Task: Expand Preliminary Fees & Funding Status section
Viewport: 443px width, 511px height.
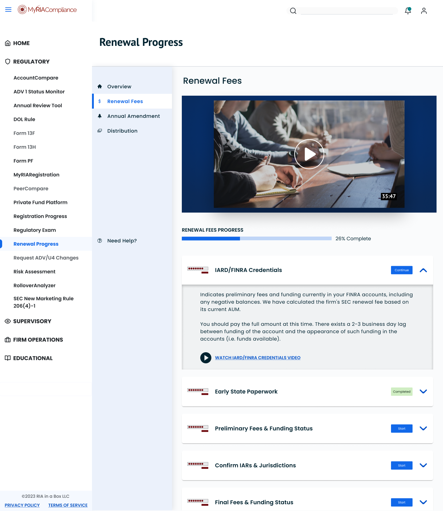Action: click(x=423, y=429)
